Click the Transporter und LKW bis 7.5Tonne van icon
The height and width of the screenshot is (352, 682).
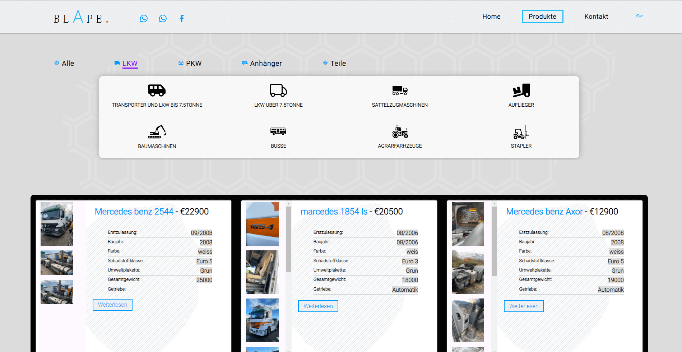[x=157, y=91]
